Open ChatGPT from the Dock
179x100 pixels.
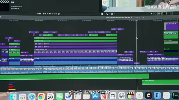pos(122,96)
